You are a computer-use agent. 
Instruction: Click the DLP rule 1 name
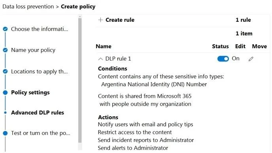[118, 59]
